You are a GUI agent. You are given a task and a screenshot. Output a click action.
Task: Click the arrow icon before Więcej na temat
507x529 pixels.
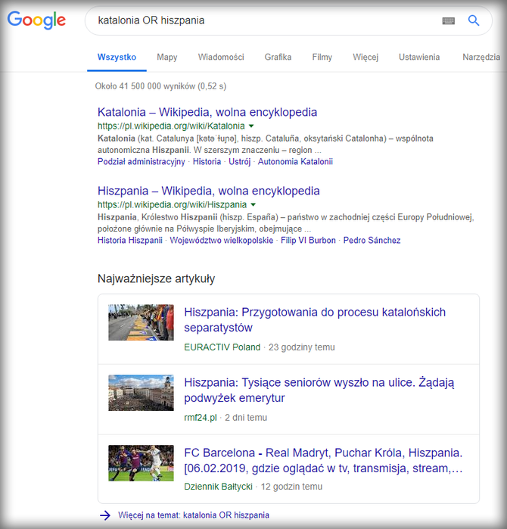coord(105,515)
